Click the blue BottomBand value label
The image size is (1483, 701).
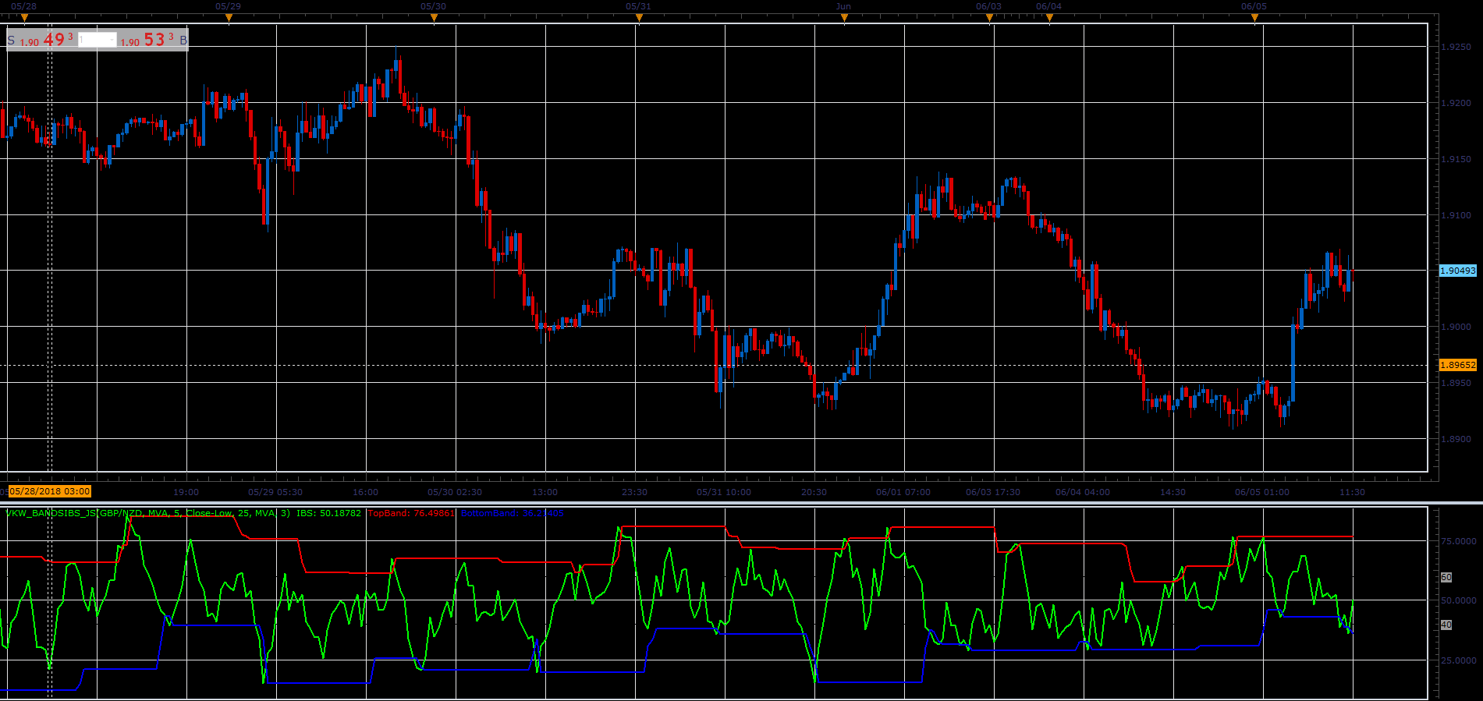click(x=512, y=513)
